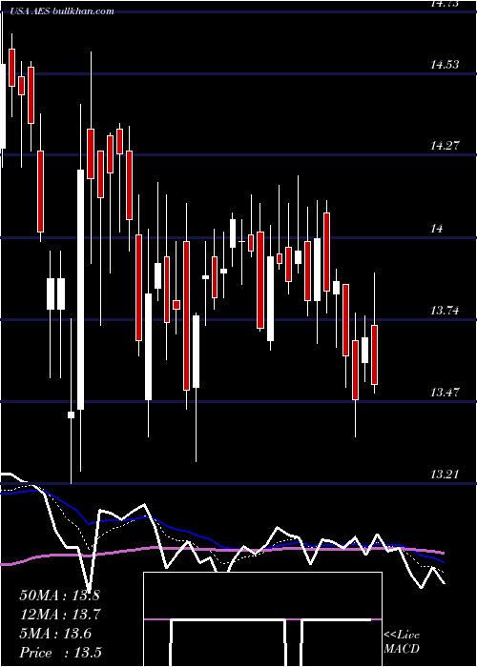Image resolution: width=477 pixels, height=667 pixels.
Task: Click inside the MACD inset panel
Action: point(262,619)
